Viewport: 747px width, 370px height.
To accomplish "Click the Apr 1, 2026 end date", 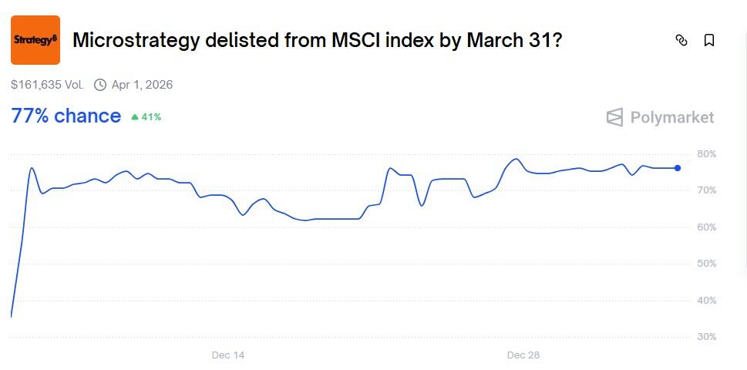I will (x=142, y=85).
